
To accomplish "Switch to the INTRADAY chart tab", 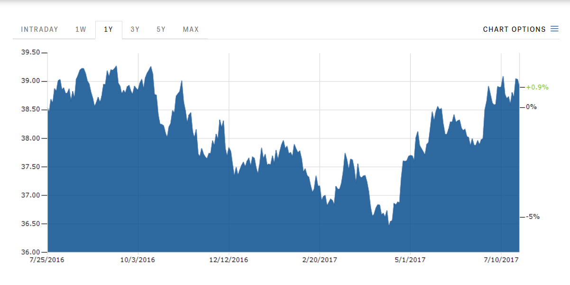I will 40,29.
